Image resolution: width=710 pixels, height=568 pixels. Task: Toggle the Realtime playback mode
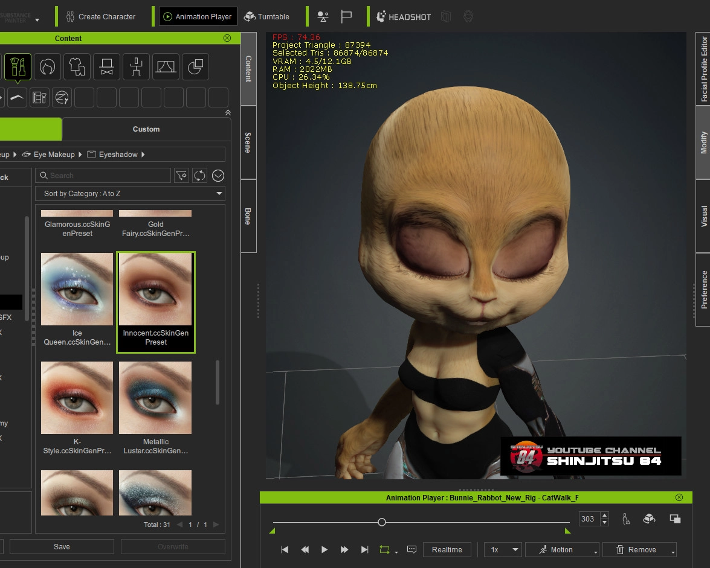(x=447, y=549)
